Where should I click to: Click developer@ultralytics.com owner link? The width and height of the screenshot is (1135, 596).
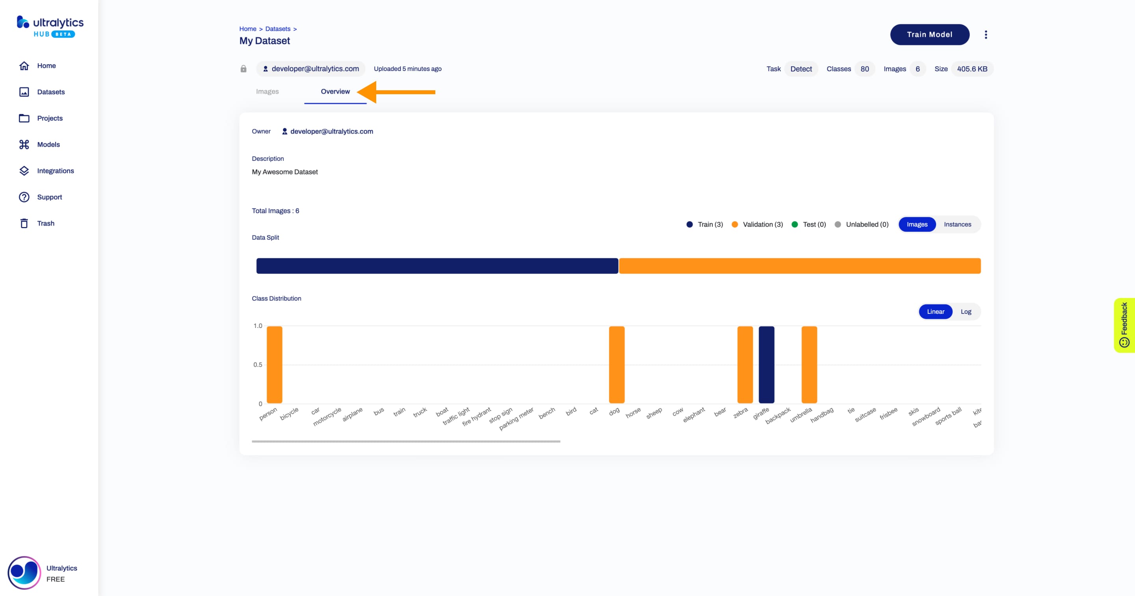pos(331,131)
